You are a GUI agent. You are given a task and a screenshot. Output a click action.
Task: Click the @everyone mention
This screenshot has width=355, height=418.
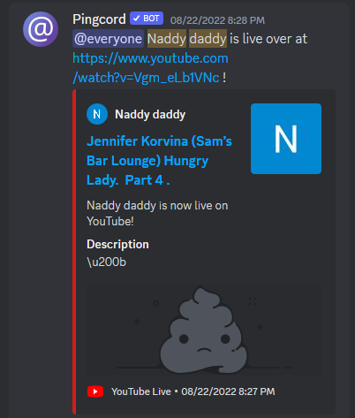(x=108, y=39)
